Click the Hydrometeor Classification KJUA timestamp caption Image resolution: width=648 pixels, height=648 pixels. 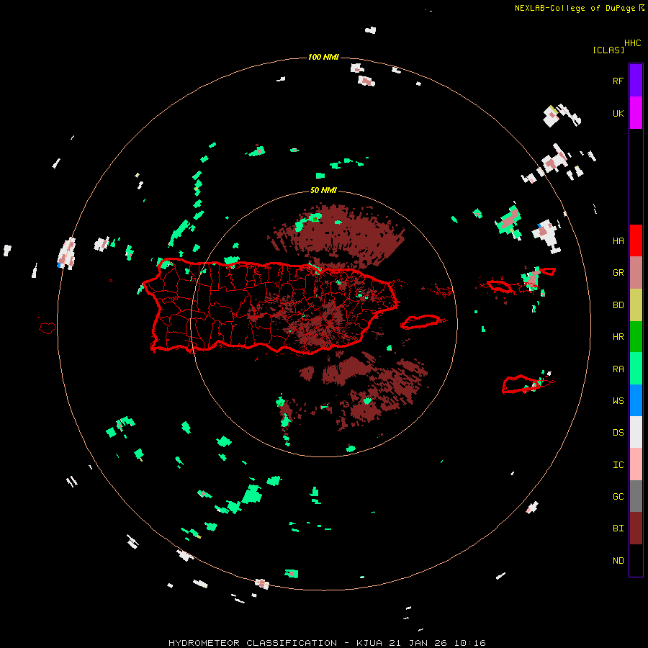327,643
